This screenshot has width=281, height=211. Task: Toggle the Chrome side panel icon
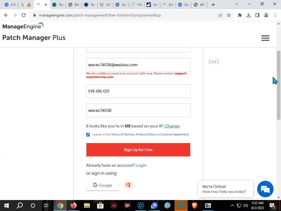257,15
